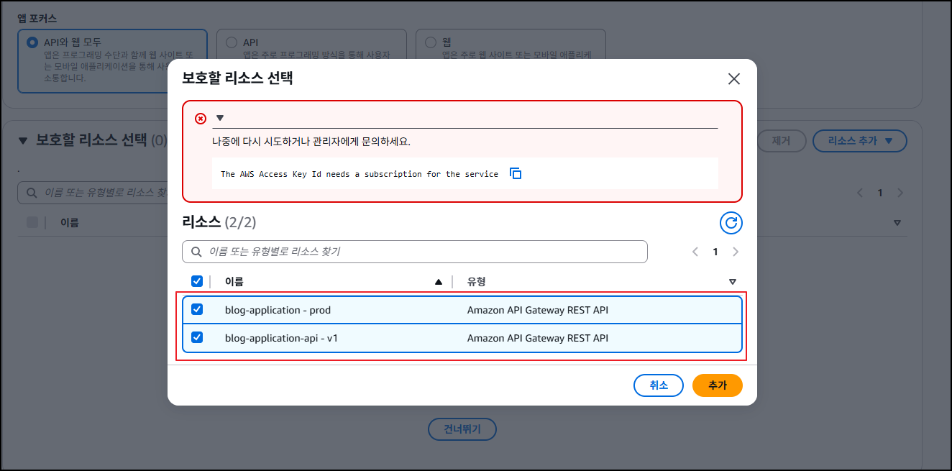Viewport: 952px width, 471px height.
Task: Click the 추가 add button
Action: point(718,385)
